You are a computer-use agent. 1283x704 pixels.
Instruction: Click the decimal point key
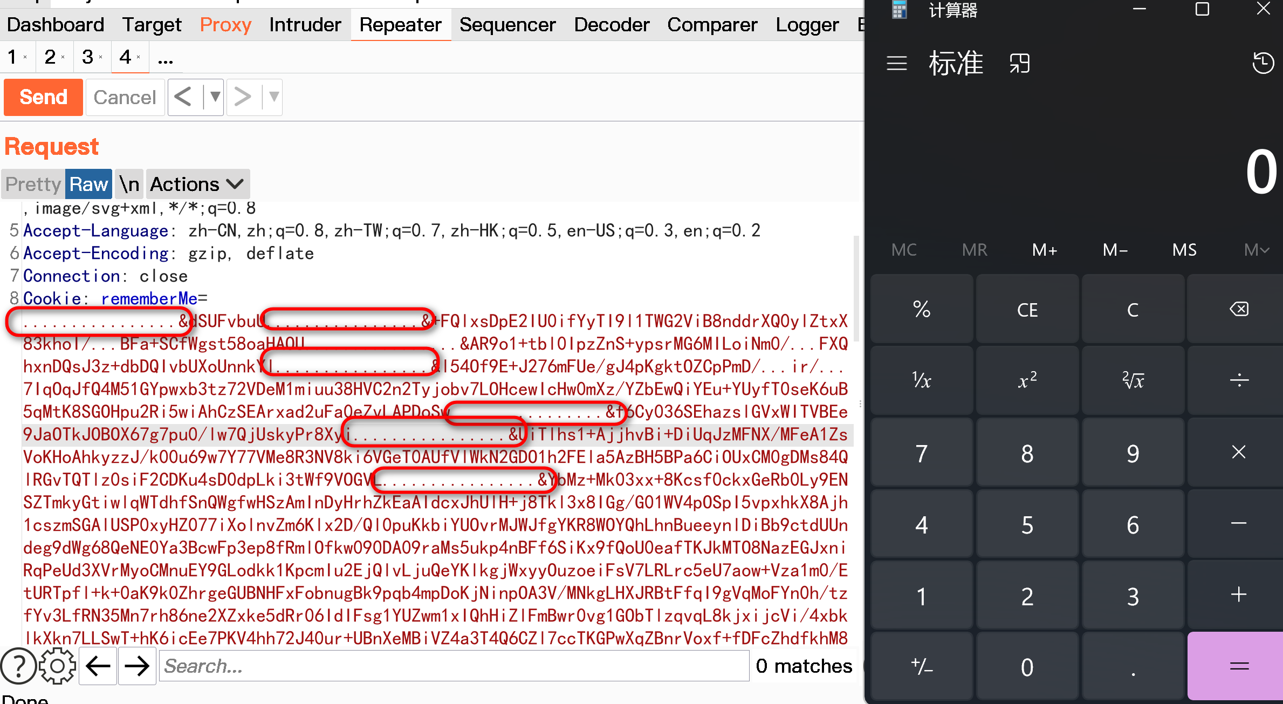tap(1133, 666)
